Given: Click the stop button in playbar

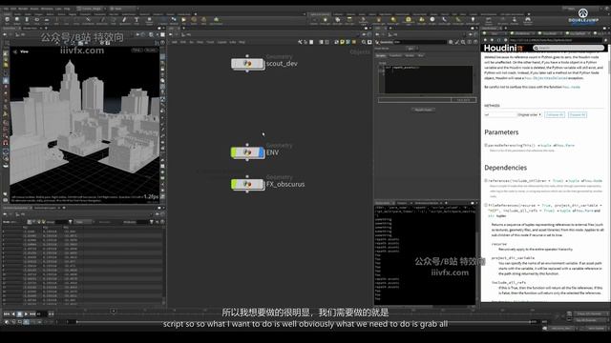Looking at the screenshot, I should pos(19,313).
